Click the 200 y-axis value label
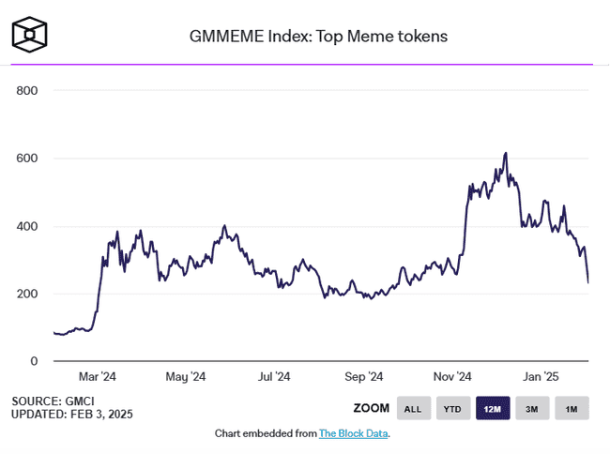The image size is (610, 454). click(25, 294)
